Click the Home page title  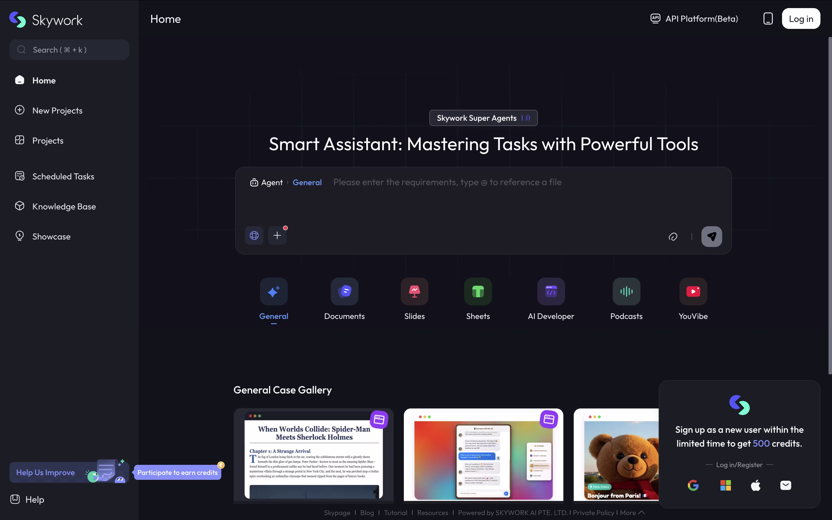(165, 19)
